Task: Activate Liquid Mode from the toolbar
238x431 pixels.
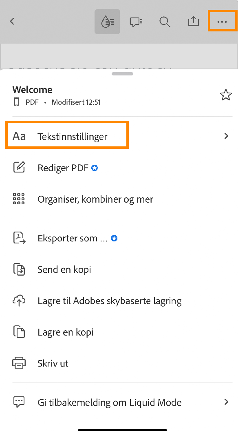Action: tap(107, 21)
